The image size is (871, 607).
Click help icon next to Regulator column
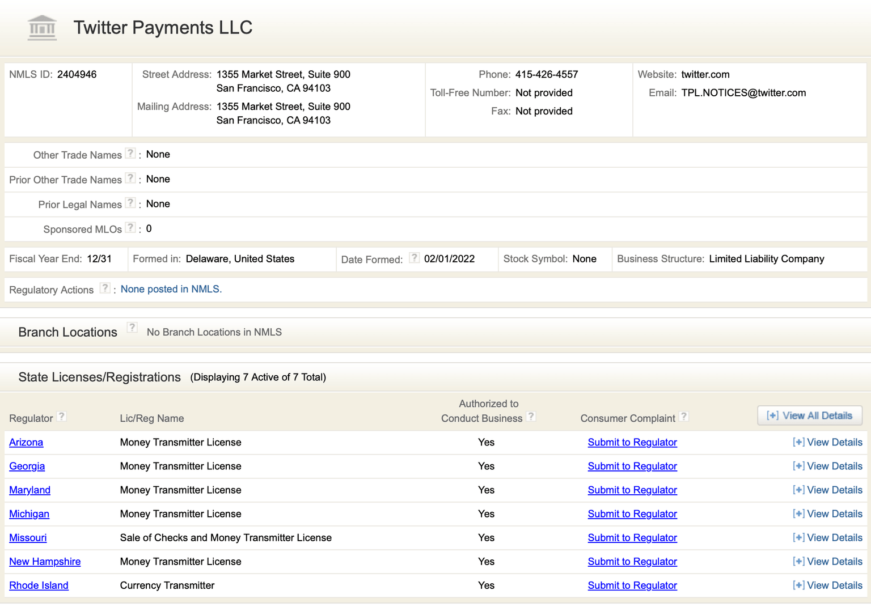click(x=62, y=417)
